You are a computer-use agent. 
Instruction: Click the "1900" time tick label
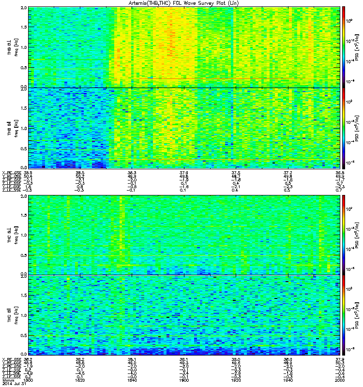[184, 380]
